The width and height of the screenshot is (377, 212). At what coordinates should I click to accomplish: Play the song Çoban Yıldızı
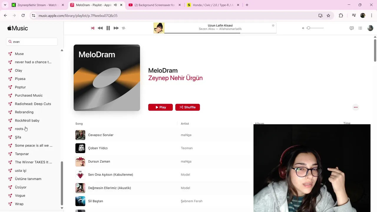click(x=98, y=148)
